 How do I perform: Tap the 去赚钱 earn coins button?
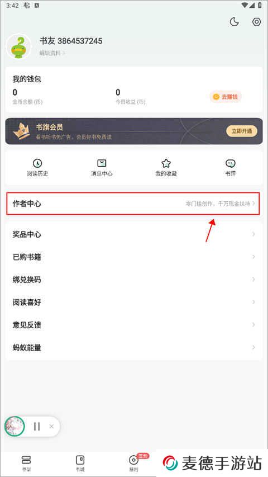226,97
